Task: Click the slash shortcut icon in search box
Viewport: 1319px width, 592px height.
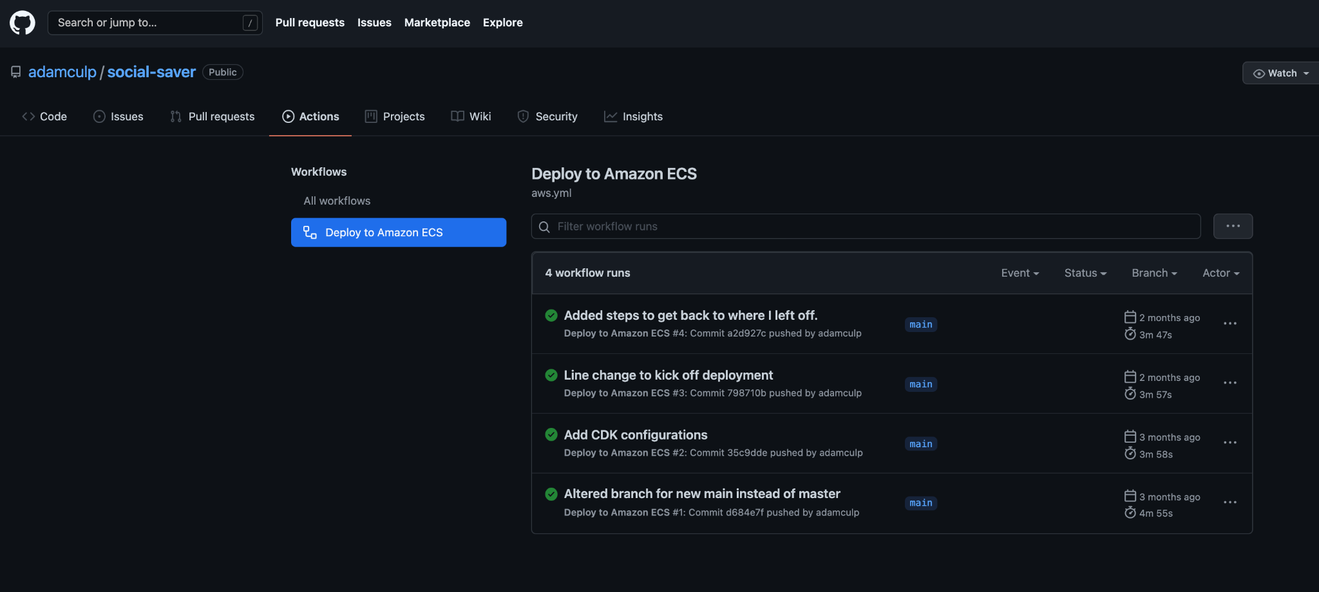Action: (x=250, y=23)
